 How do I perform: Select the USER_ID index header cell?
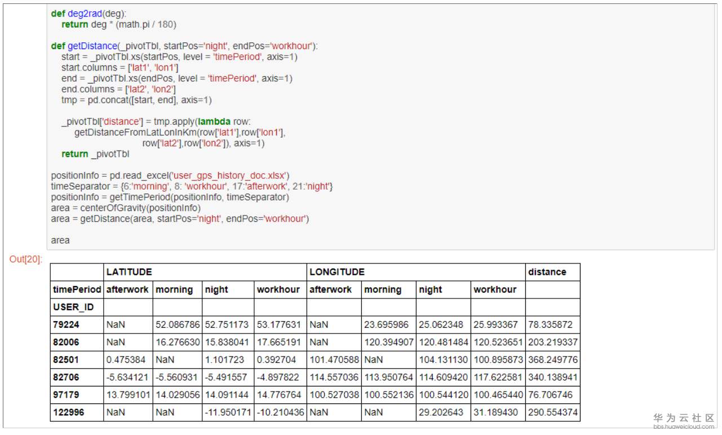coord(74,307)
